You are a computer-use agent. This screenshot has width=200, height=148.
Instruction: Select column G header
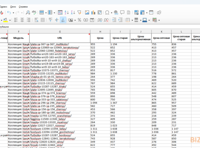coord(60,31)
